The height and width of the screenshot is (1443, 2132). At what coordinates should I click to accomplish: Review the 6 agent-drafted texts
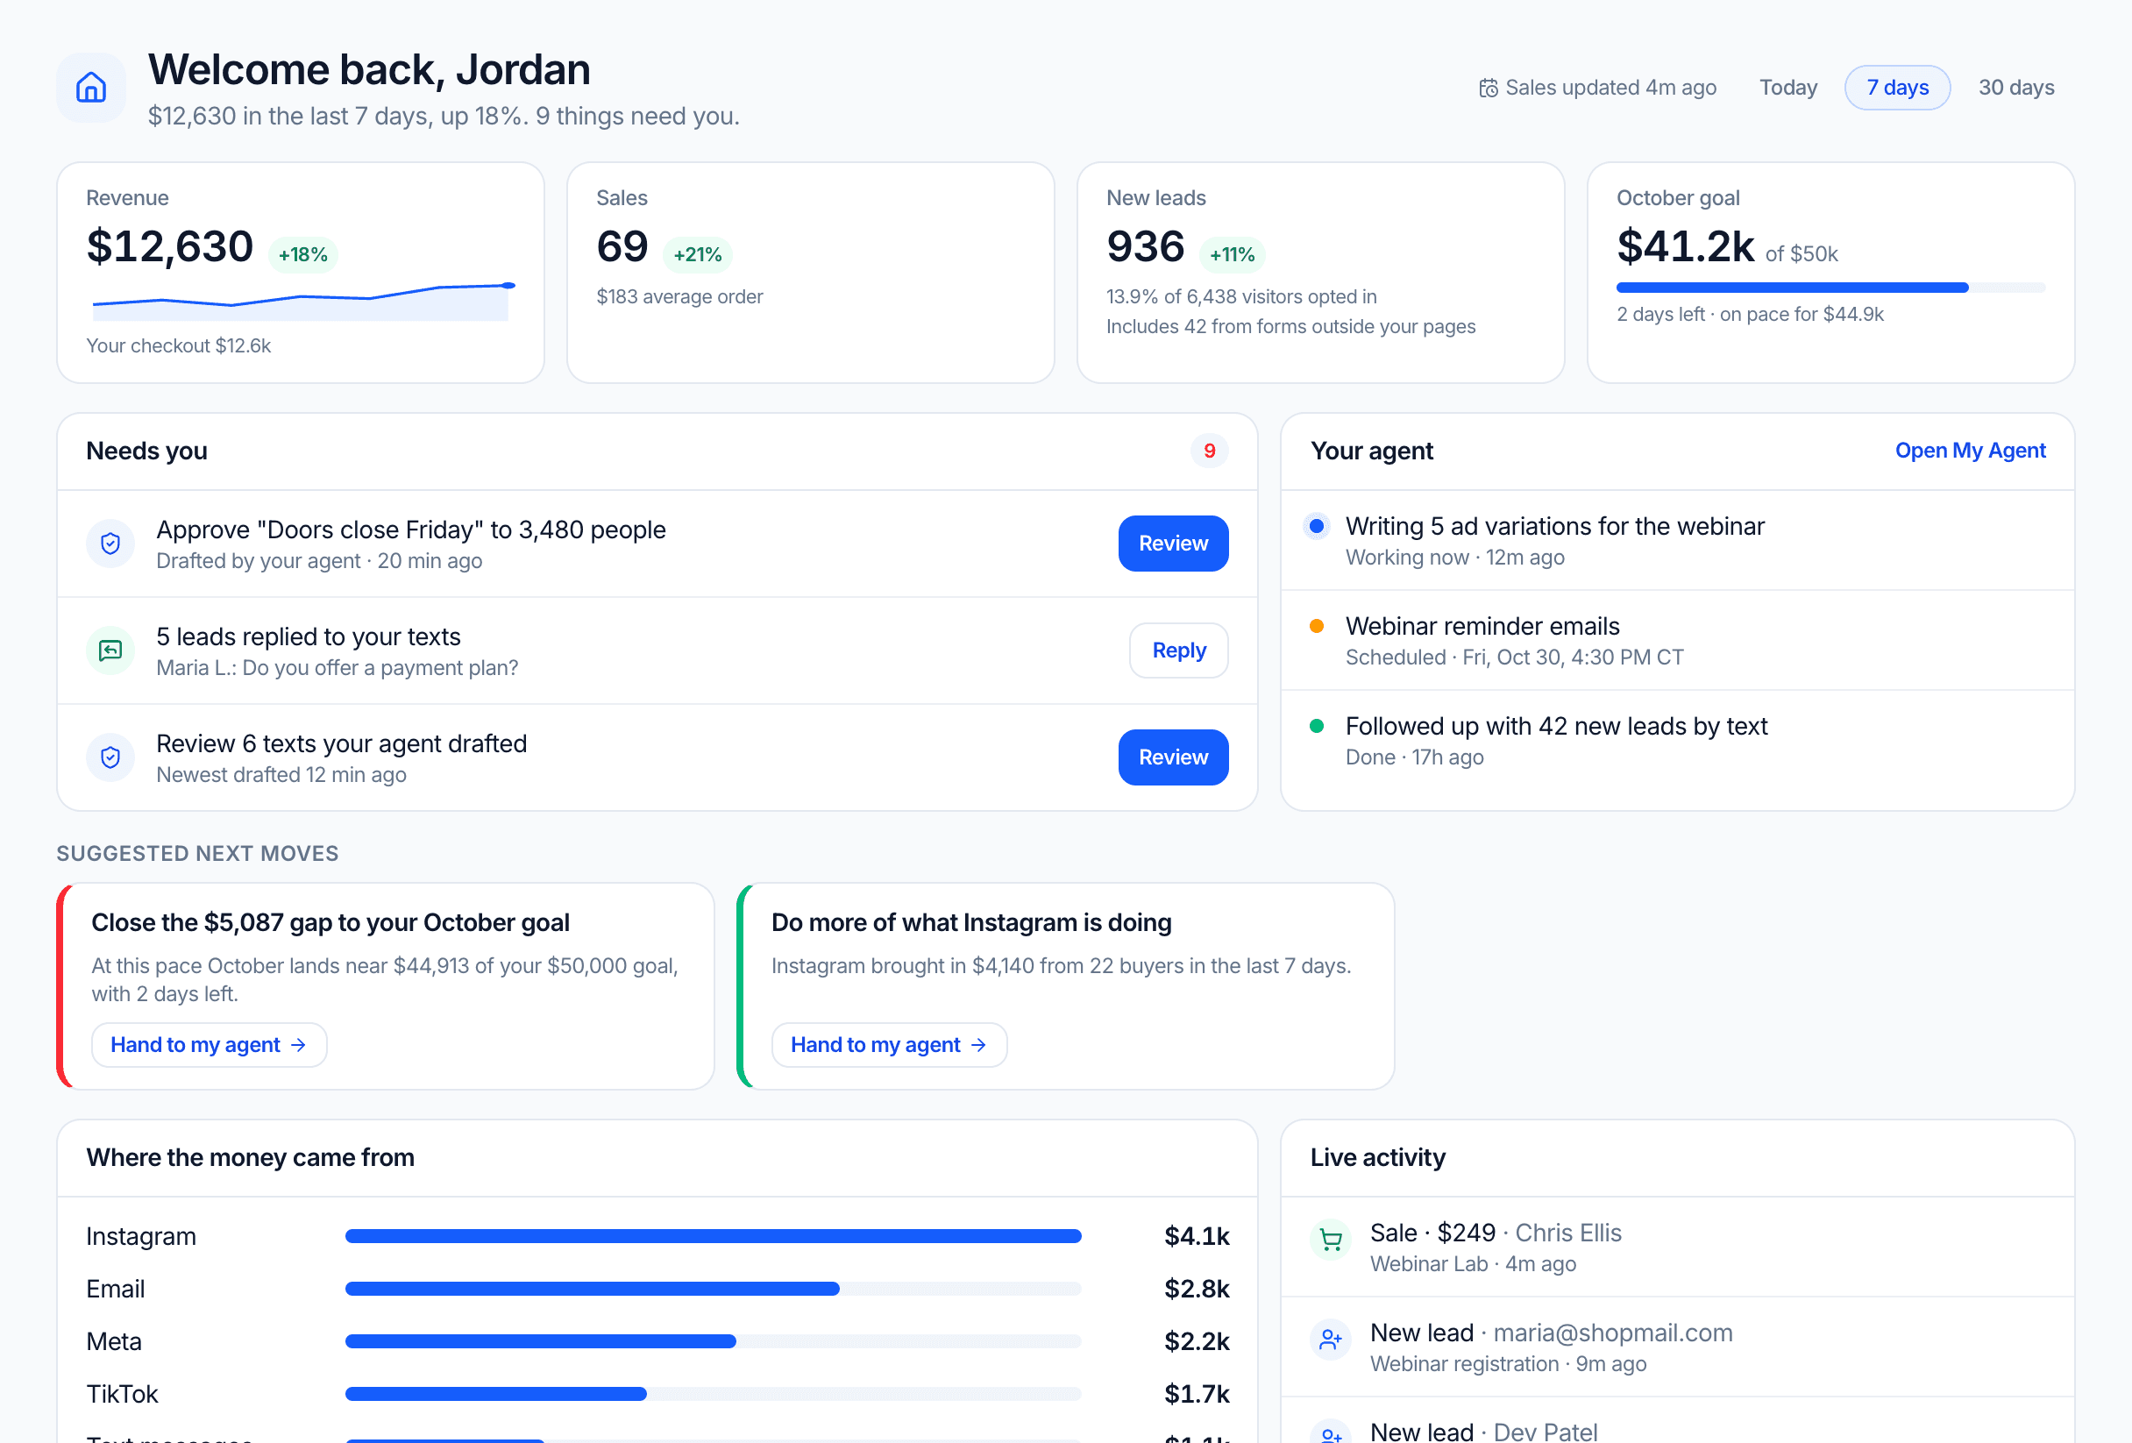[x=1173, y=757]
